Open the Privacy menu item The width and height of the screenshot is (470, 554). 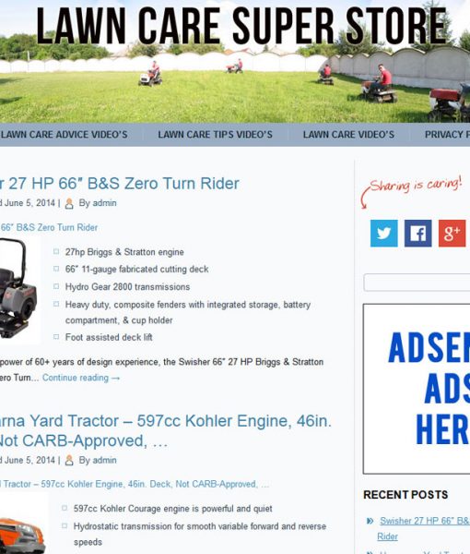click(447, 135)
